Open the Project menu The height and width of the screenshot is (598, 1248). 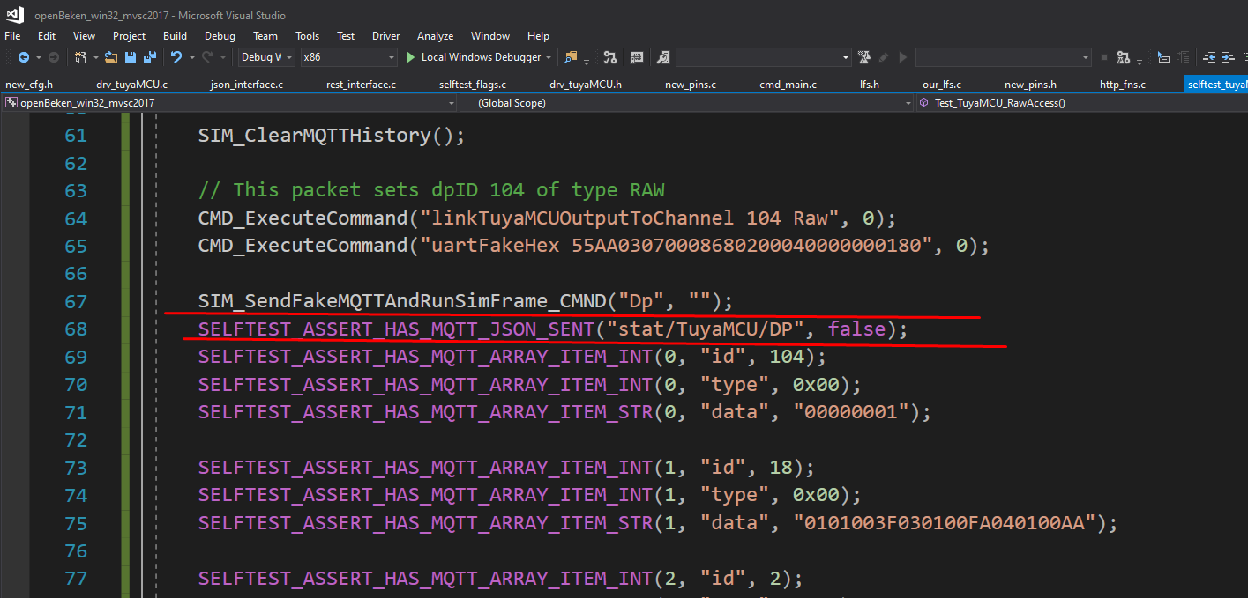click(129, 36)
